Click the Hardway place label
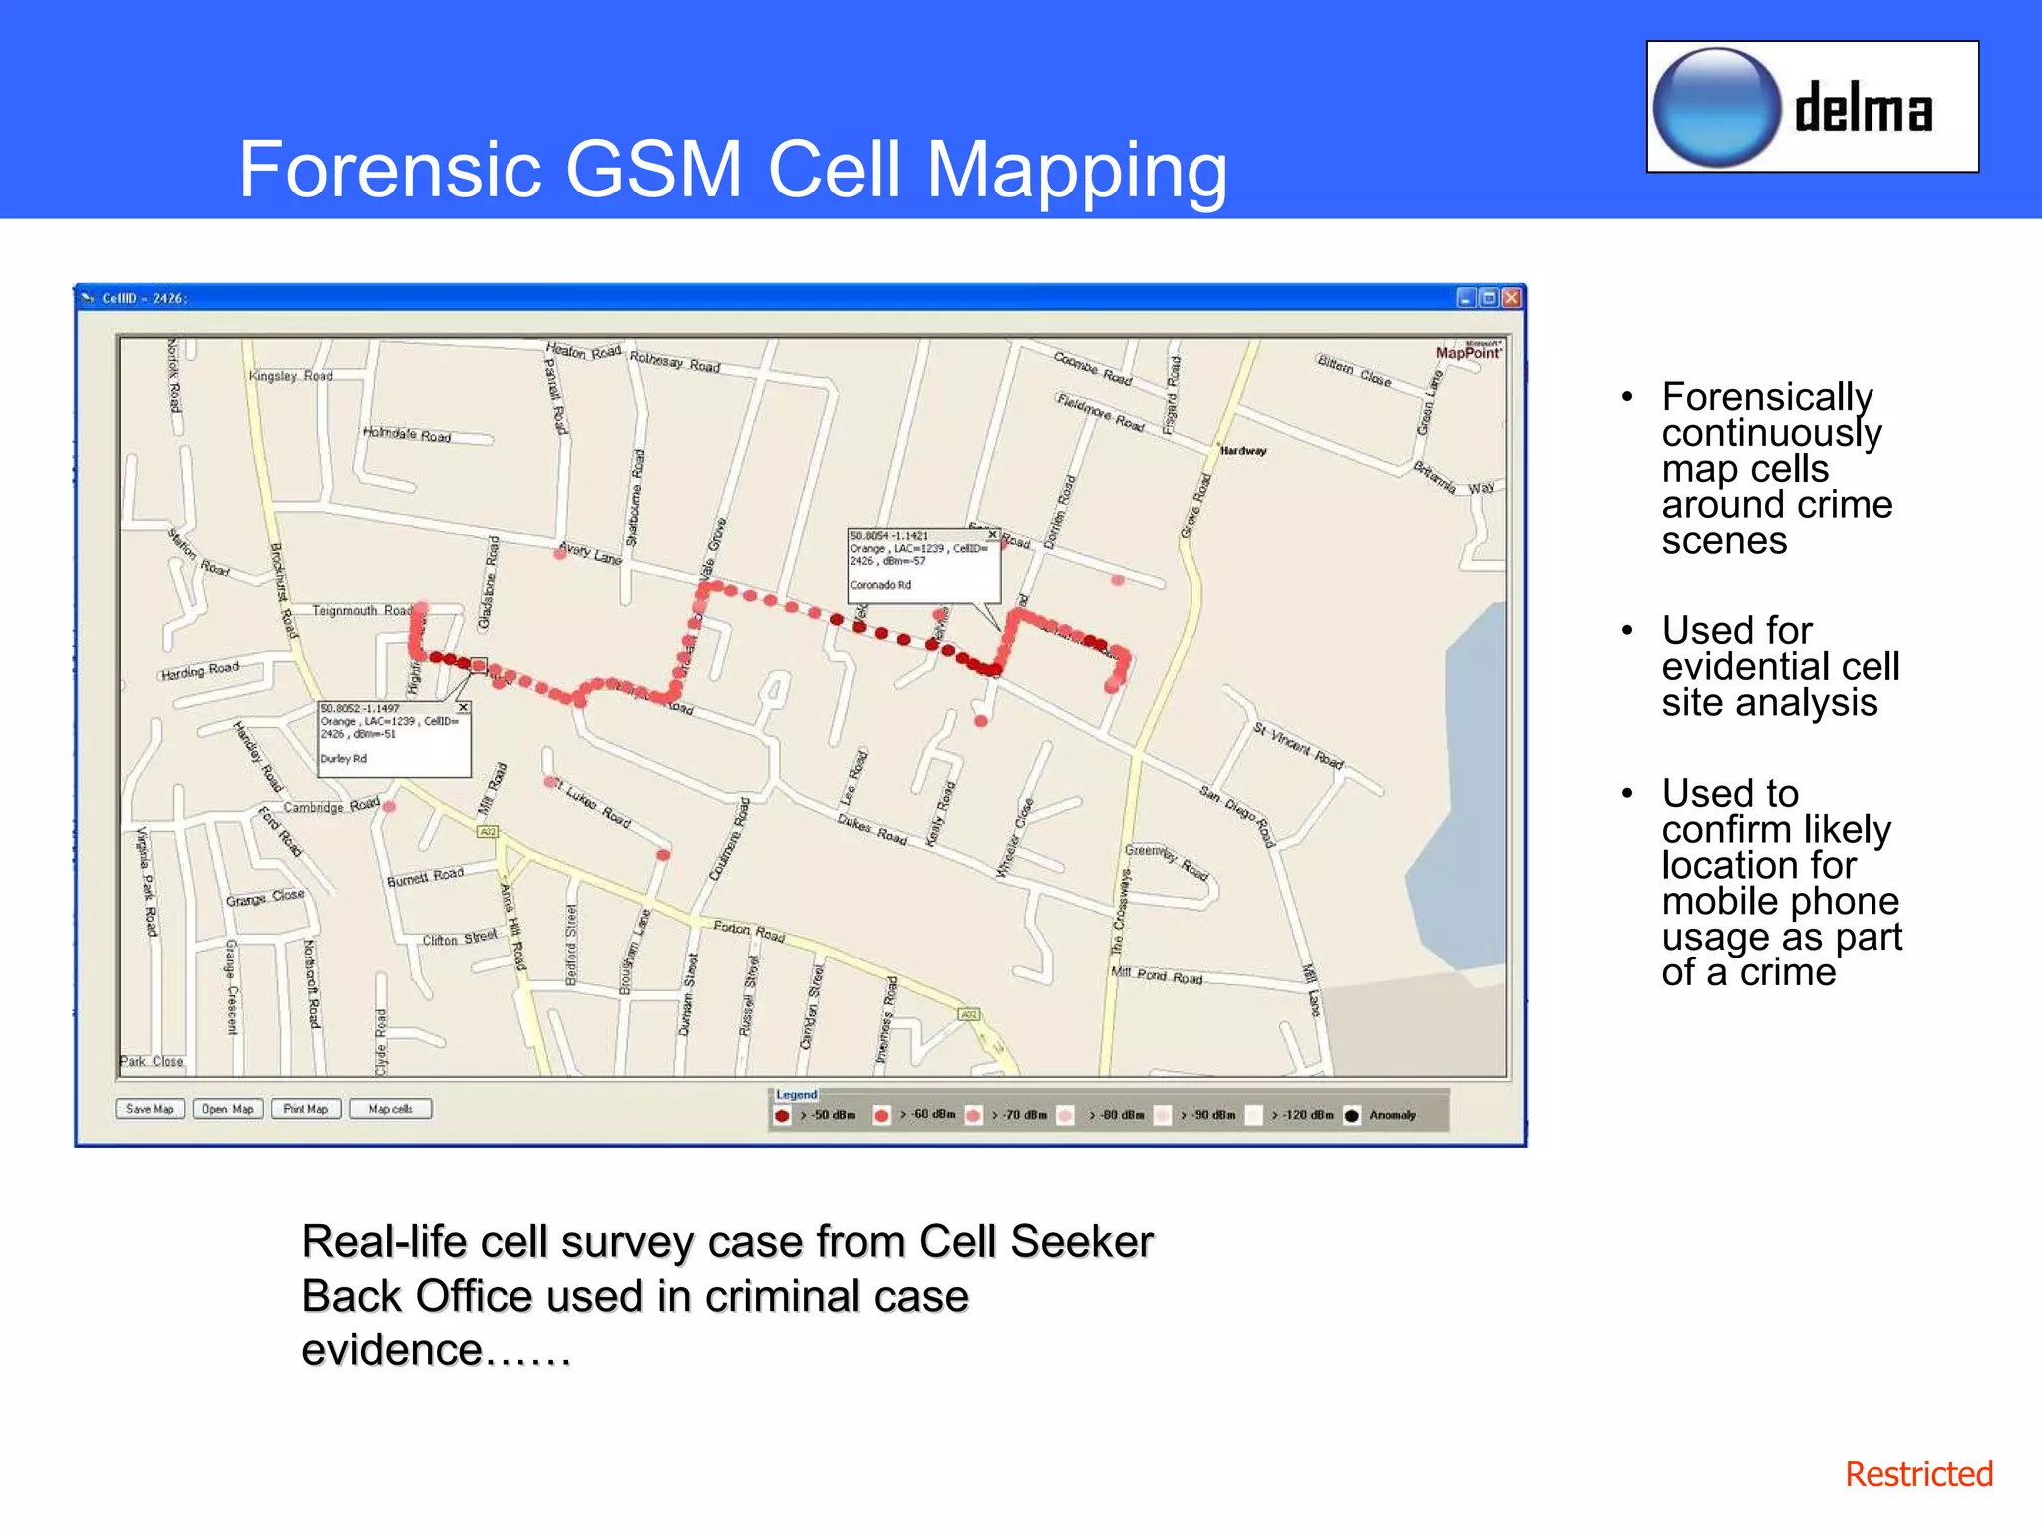This screenshot has height=1532, width=2042. [1243, 451]
